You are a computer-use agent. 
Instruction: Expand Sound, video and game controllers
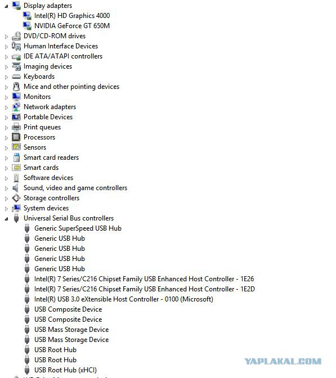coord(7,188)
